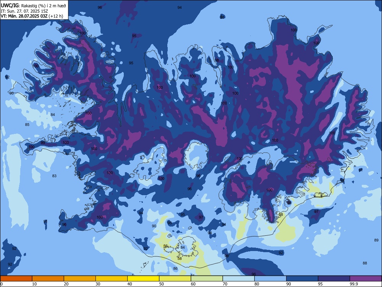Click the '85' humidity value on the map
The image size is (382, 287).
[x=27, y=124]
